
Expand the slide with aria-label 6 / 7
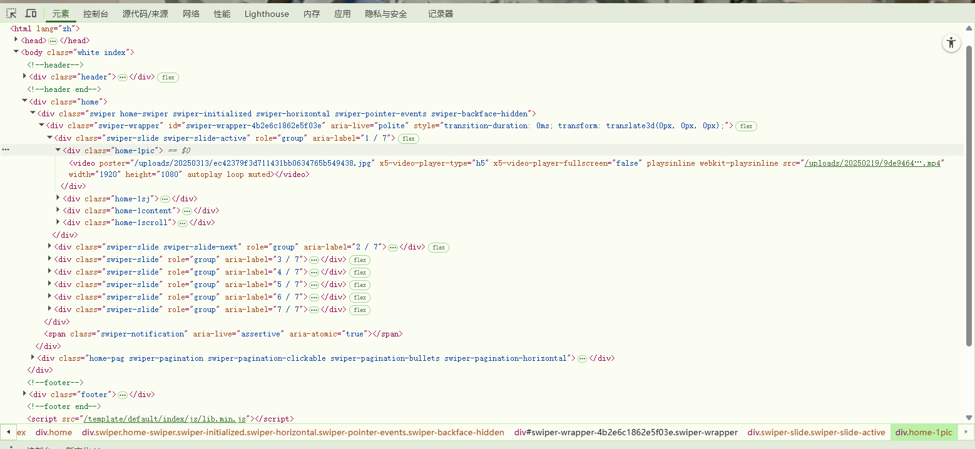[49, 296]
